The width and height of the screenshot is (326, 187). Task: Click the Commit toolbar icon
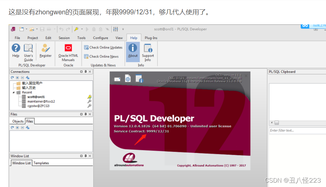pos(94,29)
